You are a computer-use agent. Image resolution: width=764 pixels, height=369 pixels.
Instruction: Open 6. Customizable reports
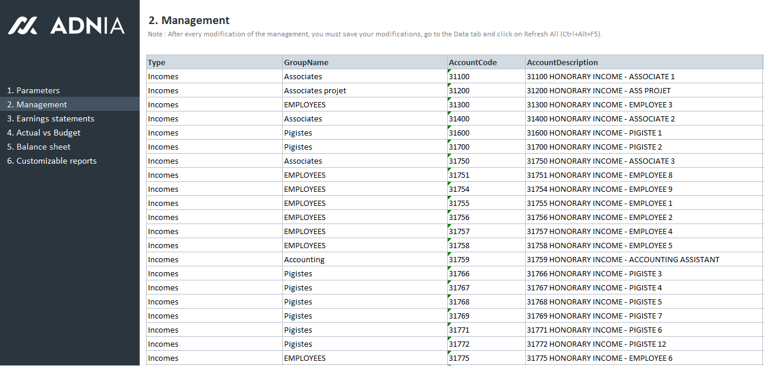tap(52, 161)
